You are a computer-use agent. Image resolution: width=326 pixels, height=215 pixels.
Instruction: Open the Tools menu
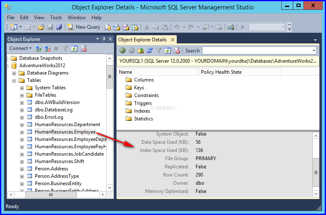(56, 18)
